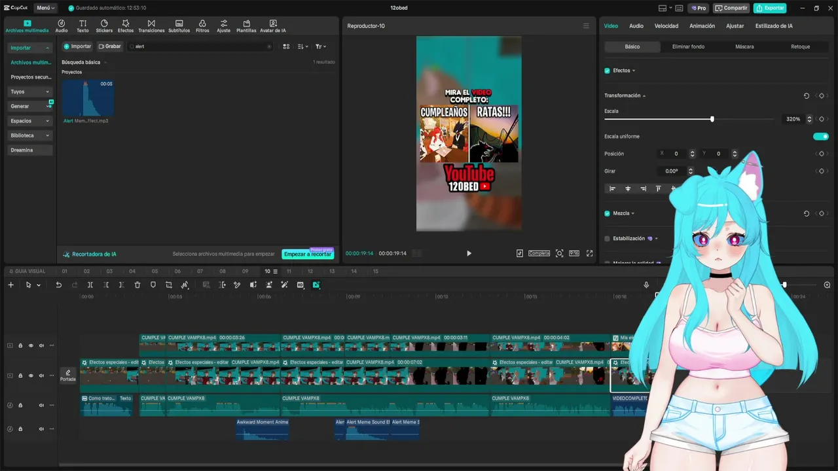Switch to the Animación tab
The height and width of the screenshot is (471, 838).
pyautogui.click(x=702, y=26)
